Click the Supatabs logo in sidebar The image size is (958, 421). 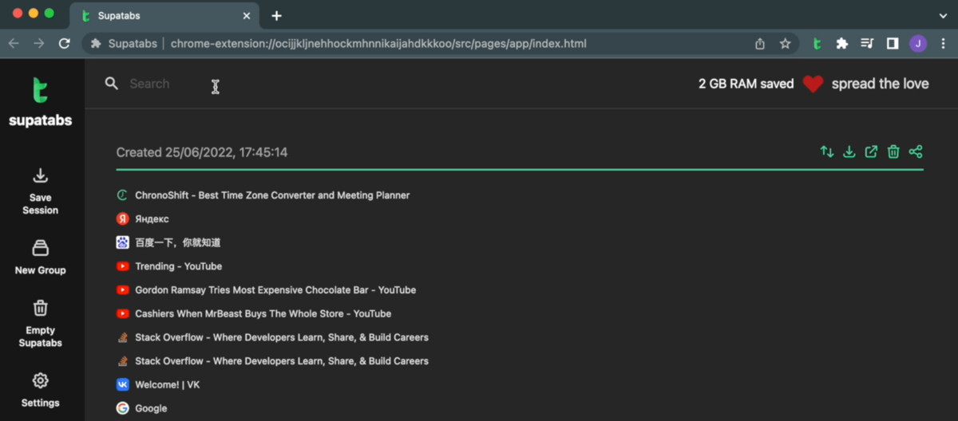pyautogui.click(x=41, y=101)
